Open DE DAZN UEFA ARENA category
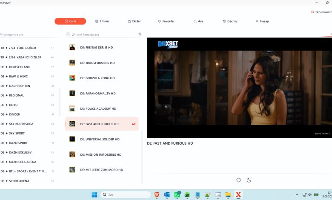Viewport: 332px width, 200px height. pyautogui.click(x=27, y=162)
